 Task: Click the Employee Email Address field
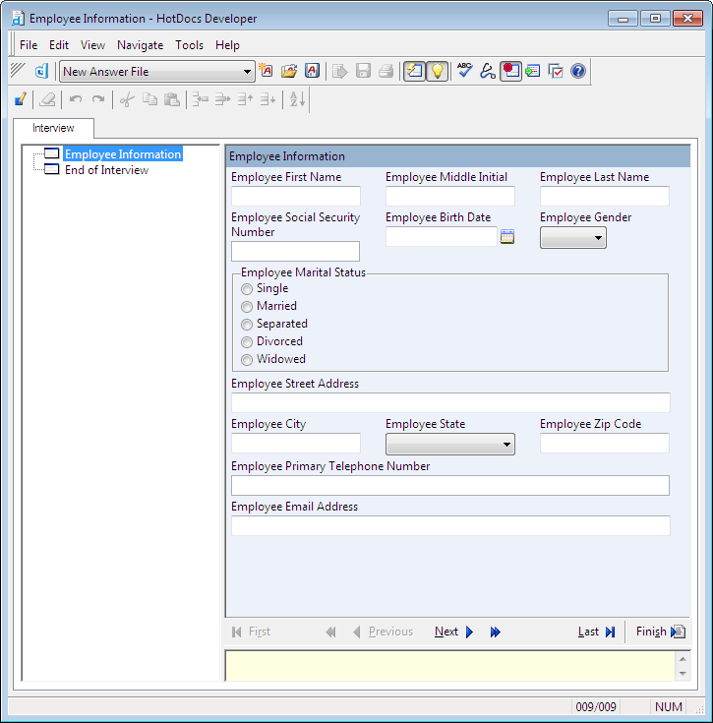pos(449,526)
